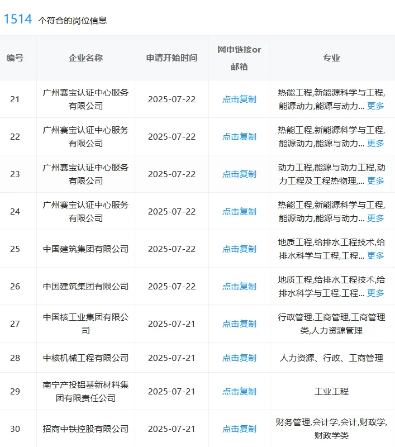Viewport: 395px width, 447px height.
Task: Copy application link for row 30
Action: pos(239,429)
